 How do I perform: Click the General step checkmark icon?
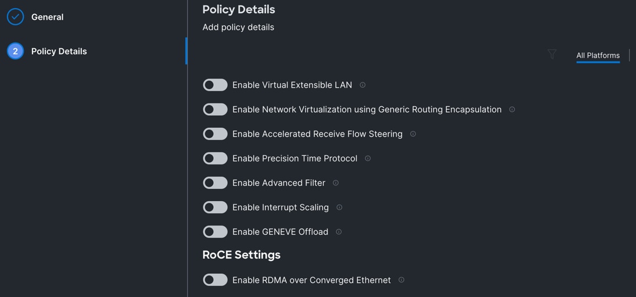click(16, 17)
